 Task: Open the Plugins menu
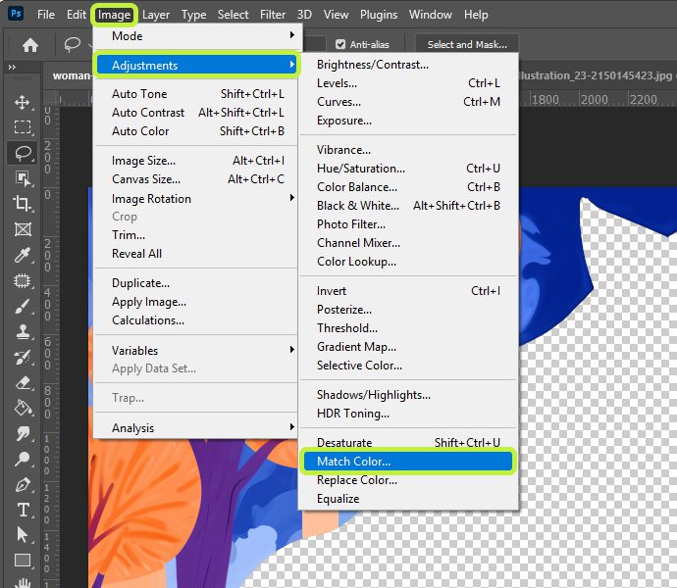pos(379,15)
